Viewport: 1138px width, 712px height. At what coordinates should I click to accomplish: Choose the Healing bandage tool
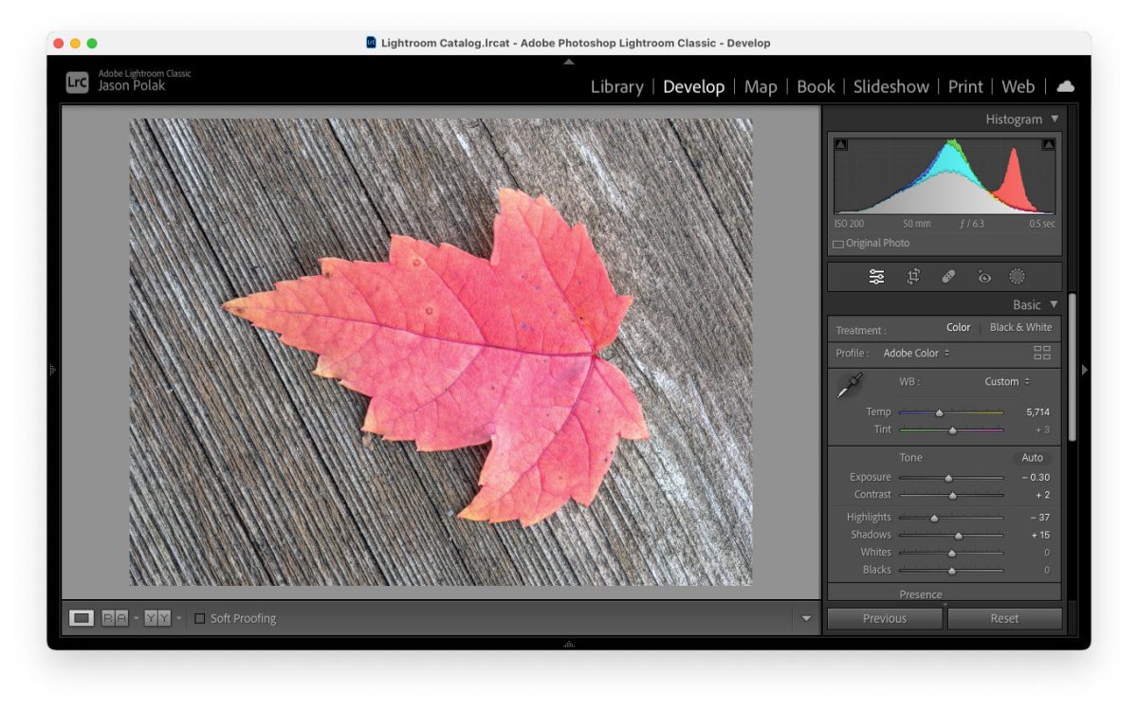[948, 277]
